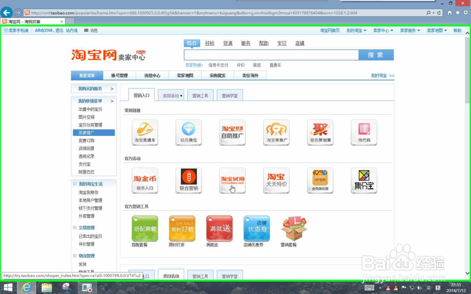Open browser home icon
471x294 pixels.
(450, 13)
